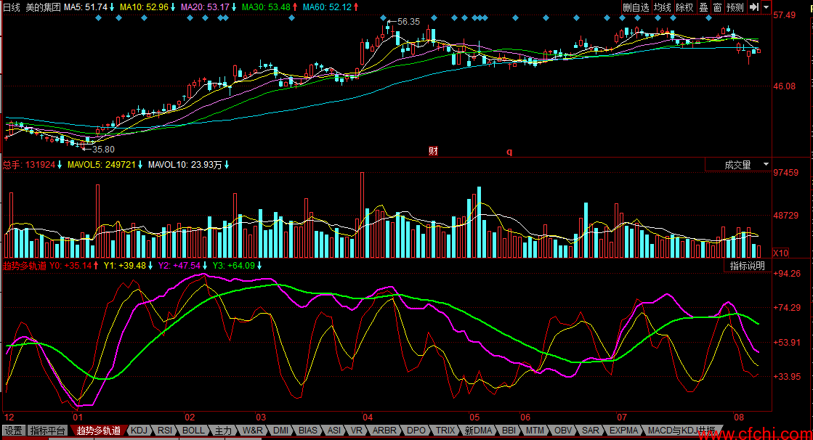Expand the top-right toolbar dropdown arrow
The width and height of the screenshot is (813, 440).
[767, 7]
